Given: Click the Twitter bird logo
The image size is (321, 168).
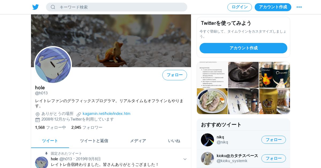Looking at the screenshot, I should click(x=36, y=7).
